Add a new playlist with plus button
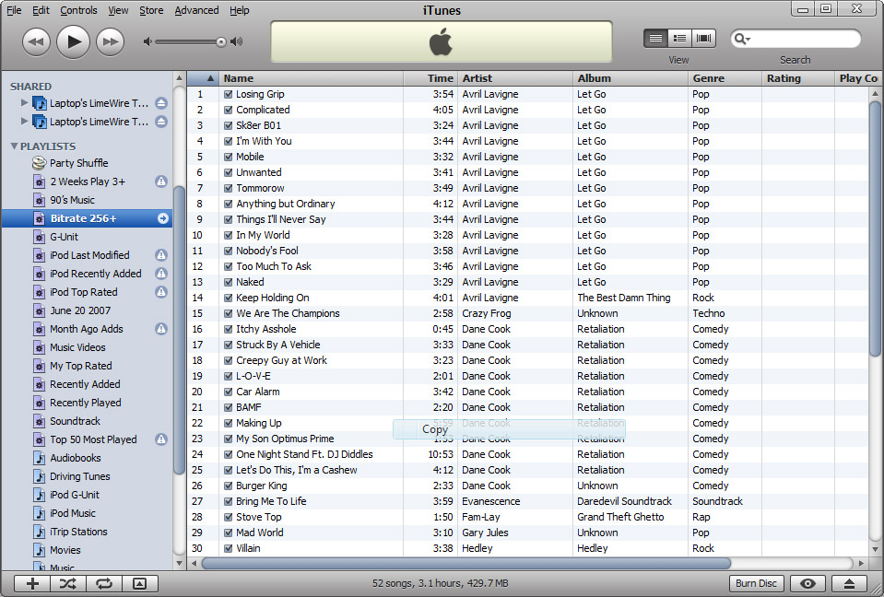 click(32, 583)
